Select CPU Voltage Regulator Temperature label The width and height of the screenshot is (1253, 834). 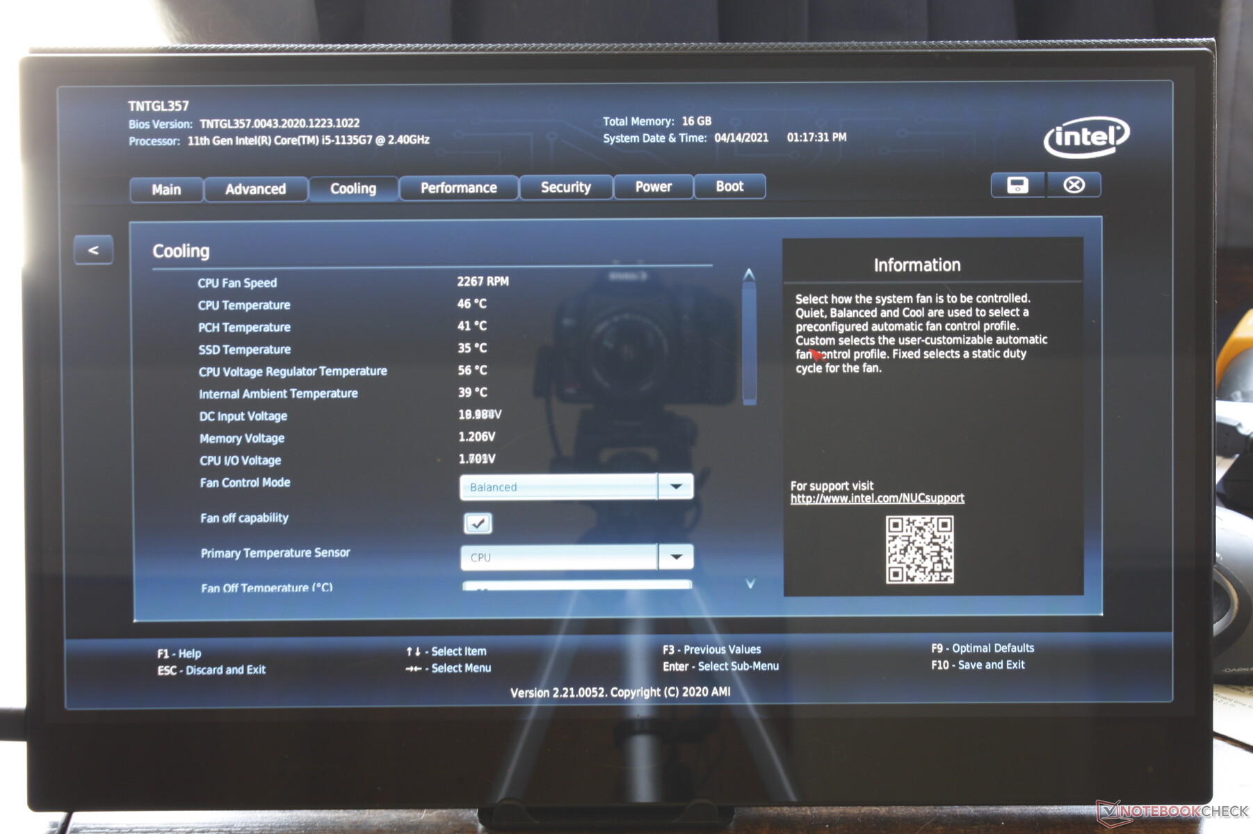(x=293, y=371)
